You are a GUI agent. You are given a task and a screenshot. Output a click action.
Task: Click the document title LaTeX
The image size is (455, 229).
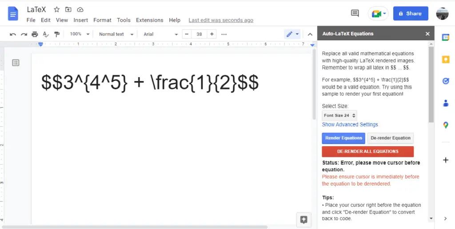pyautogui.click(x=36, y=10)
